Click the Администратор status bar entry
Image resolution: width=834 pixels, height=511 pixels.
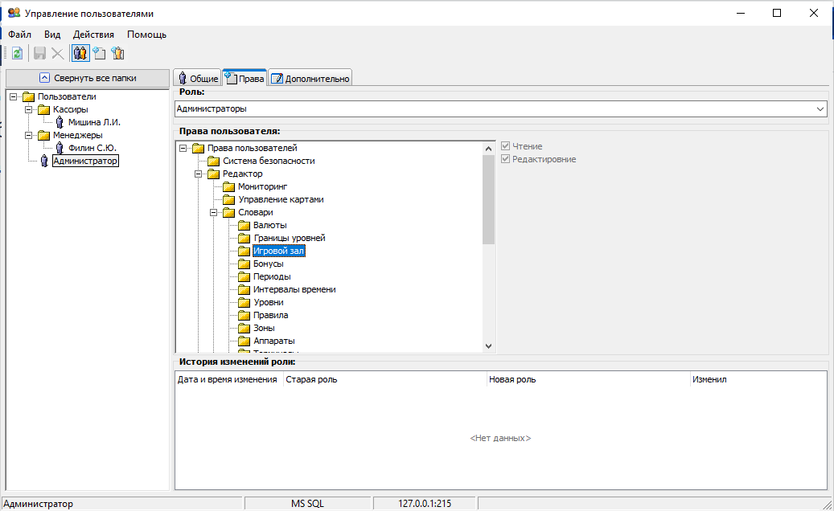point(121,504)
